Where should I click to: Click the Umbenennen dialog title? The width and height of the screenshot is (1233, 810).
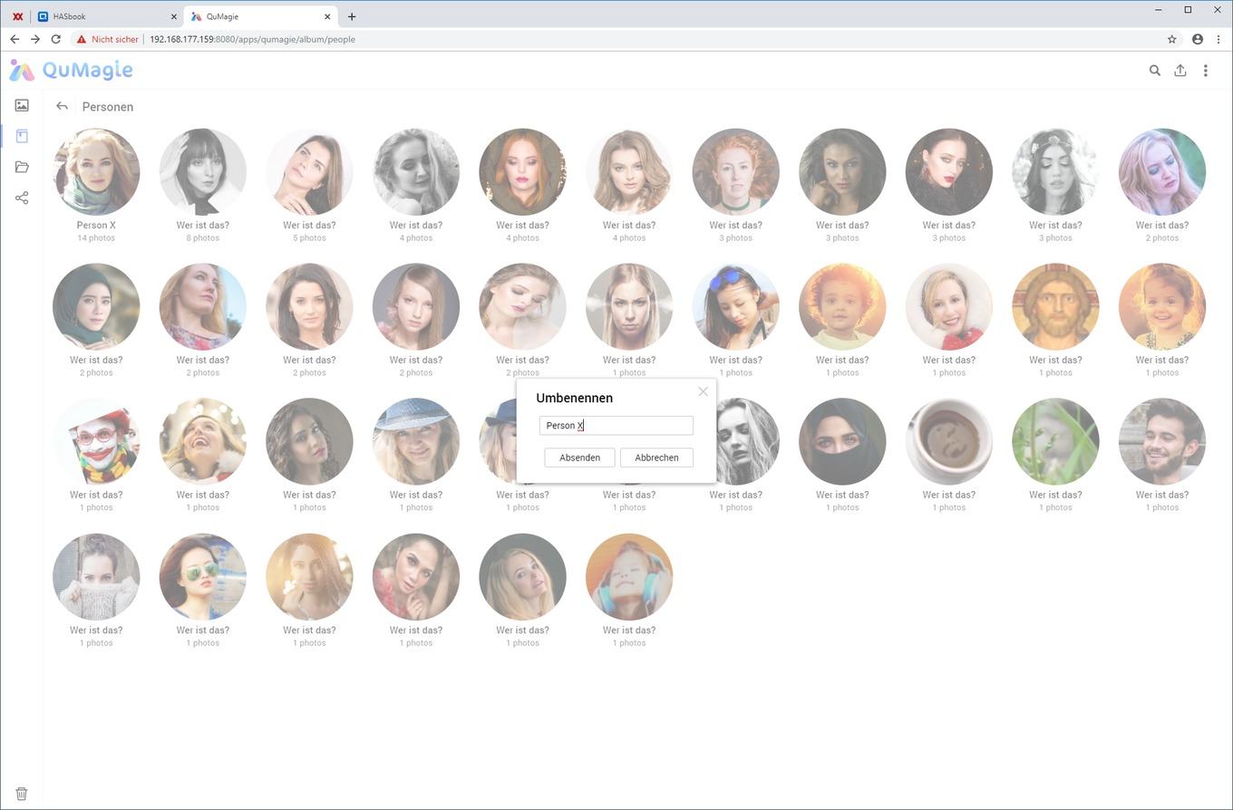(x=575, y=398)
